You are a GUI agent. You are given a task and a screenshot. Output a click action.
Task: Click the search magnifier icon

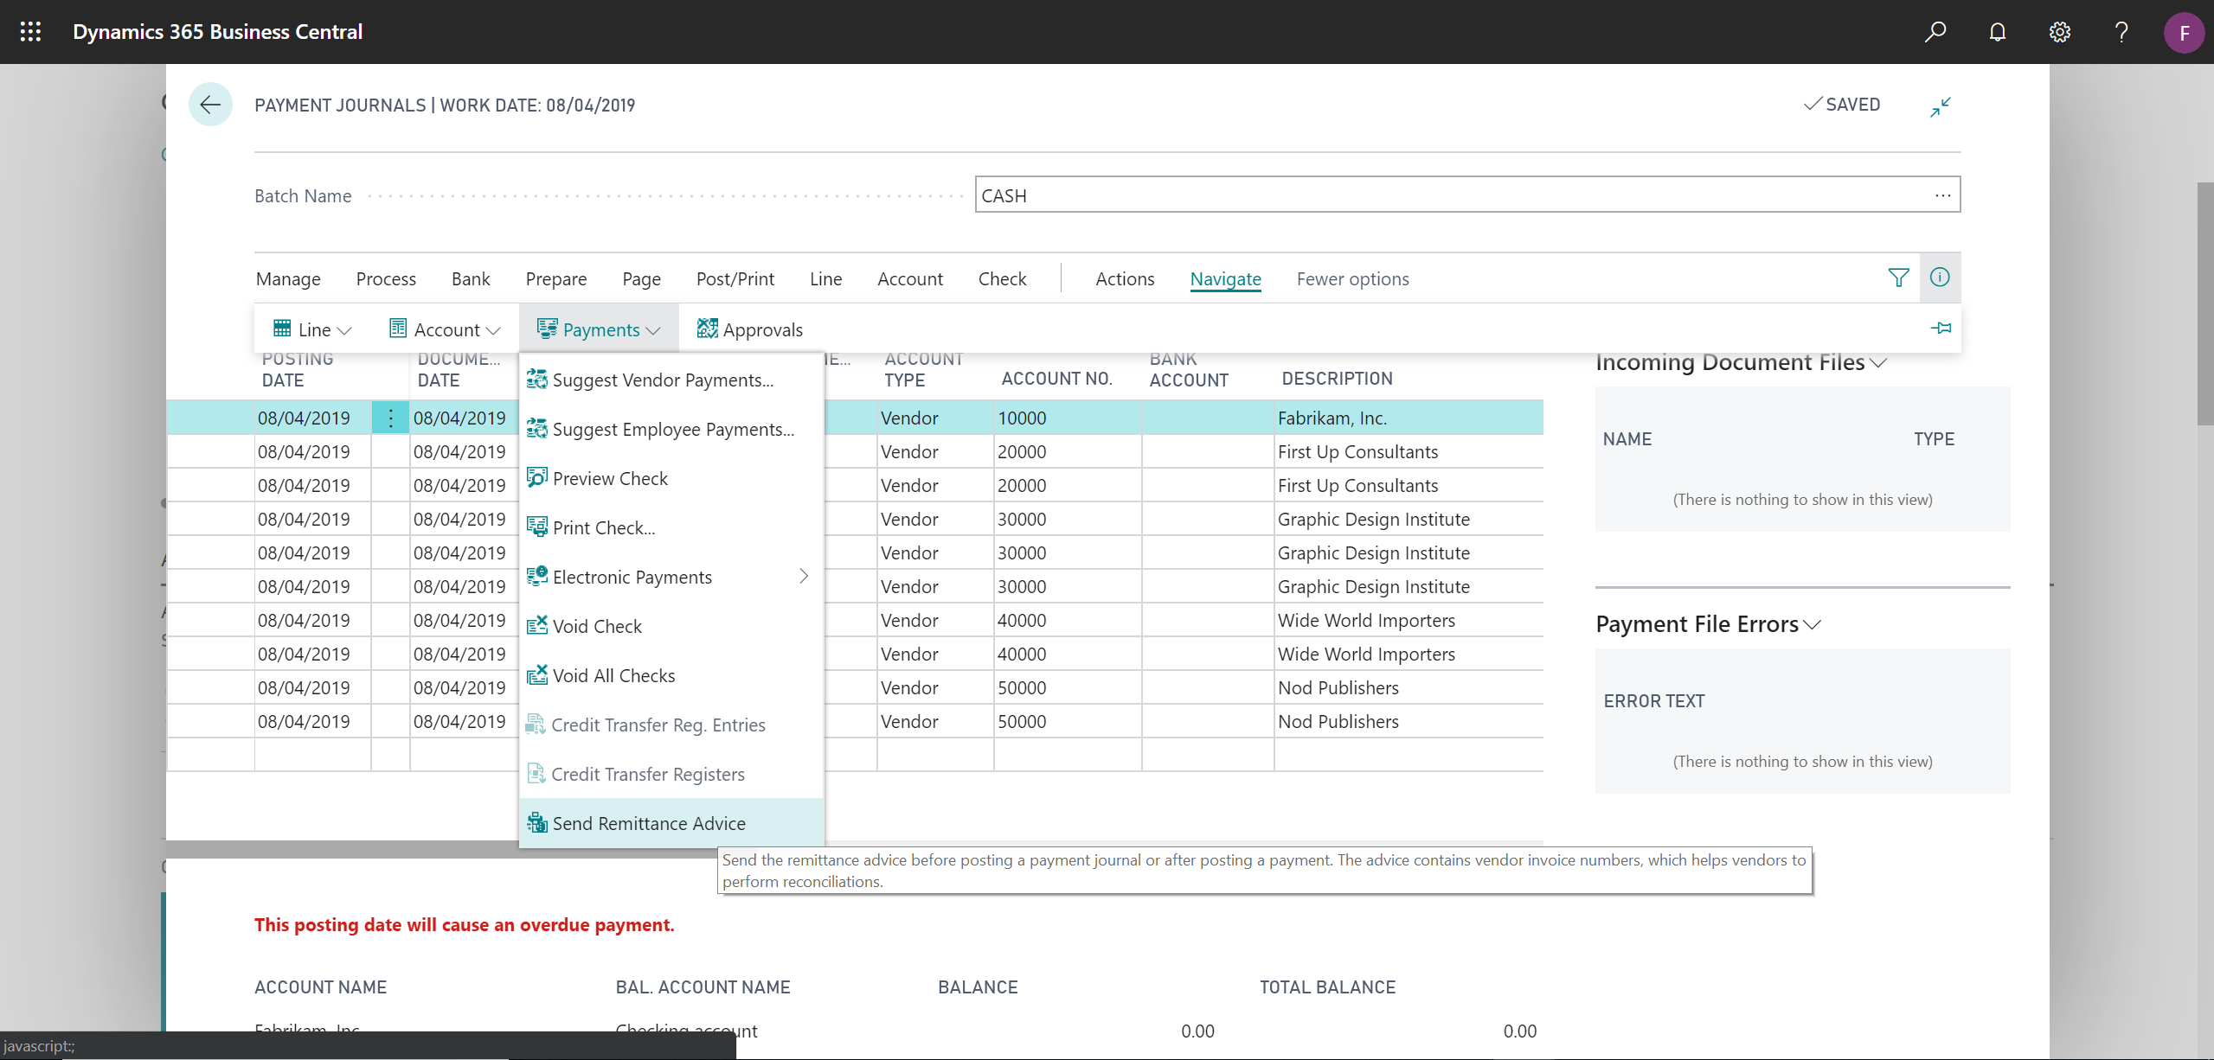(x=1935, y=32)
